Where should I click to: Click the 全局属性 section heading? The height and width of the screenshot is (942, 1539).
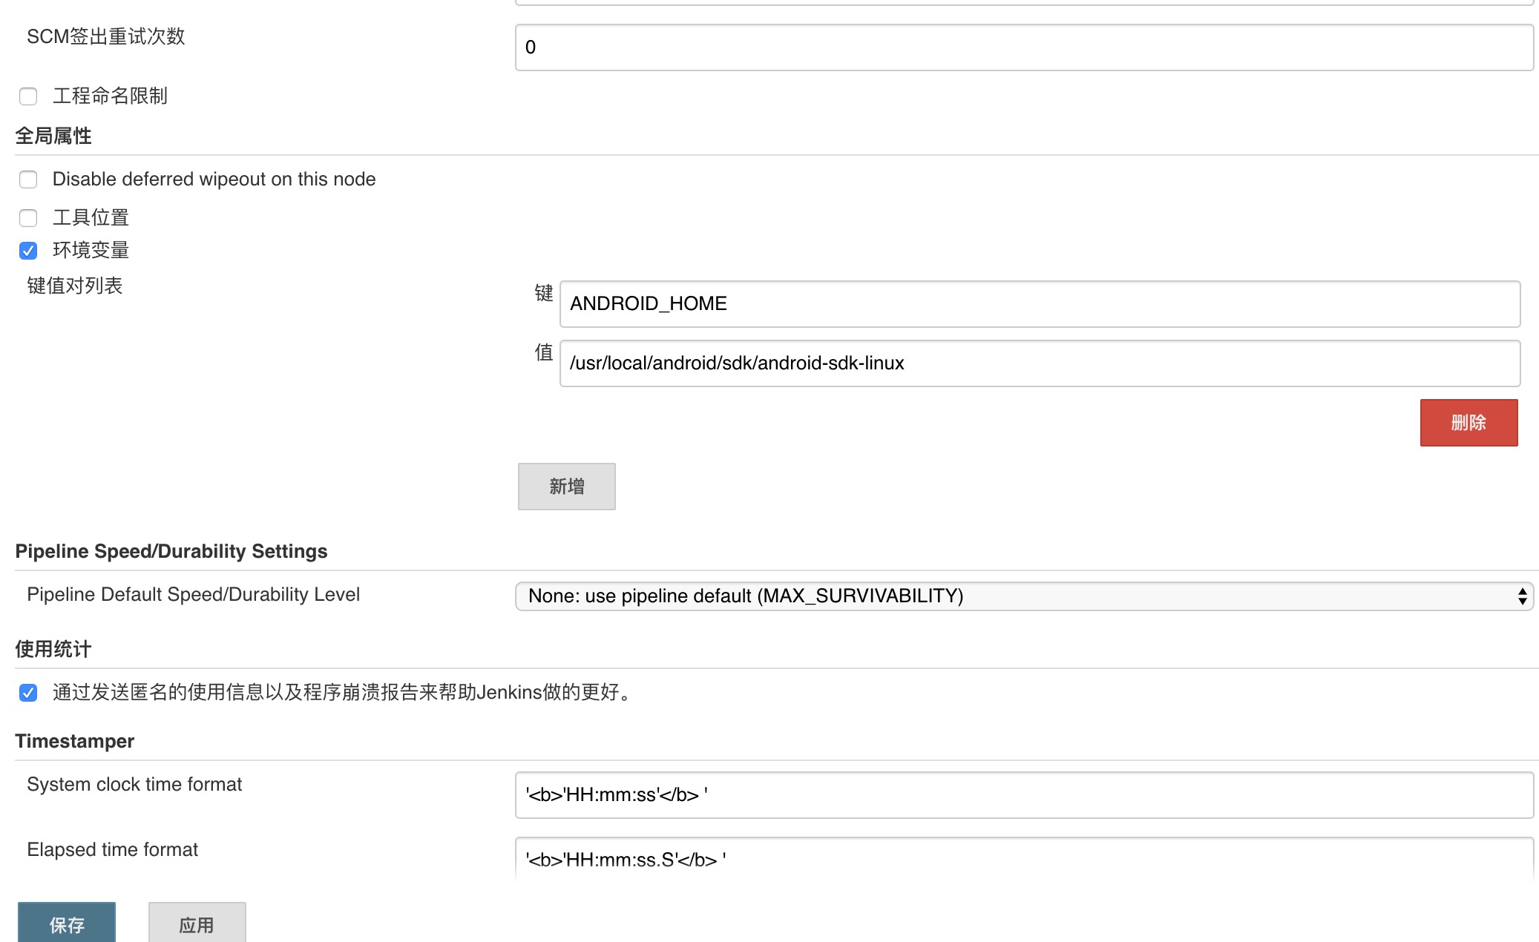coord(53,135)
